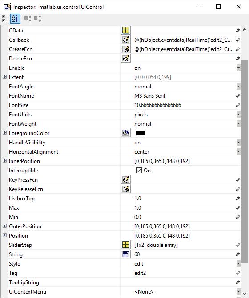Click the black ForegroundColor swatch
249x298 pixels.
tap(141, 133)
